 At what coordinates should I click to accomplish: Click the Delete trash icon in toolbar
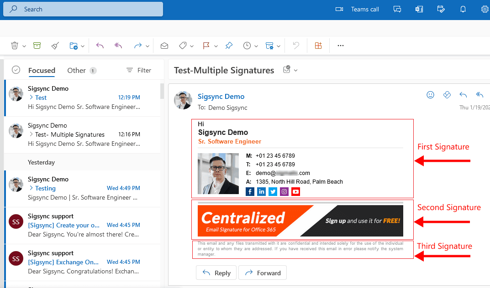click(x=15, y=46)
